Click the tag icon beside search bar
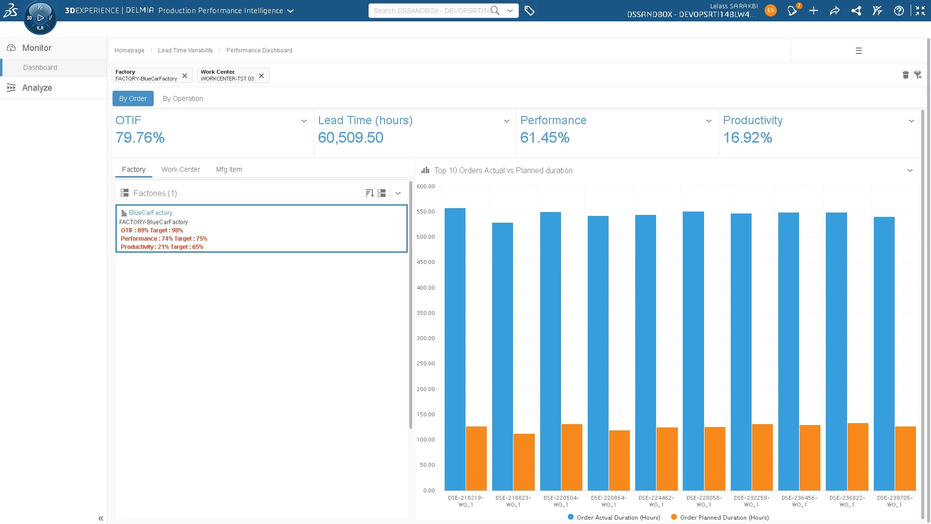Viewport: 931px width, 524px height. click(530, 11)
